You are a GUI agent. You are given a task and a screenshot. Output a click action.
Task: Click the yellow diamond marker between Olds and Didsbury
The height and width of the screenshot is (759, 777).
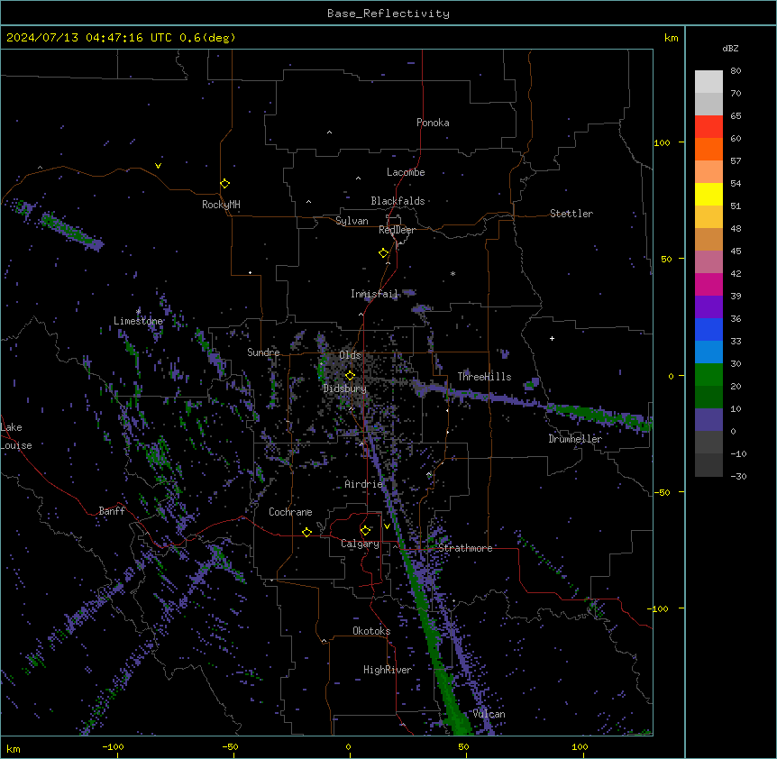tap(350, 375)
